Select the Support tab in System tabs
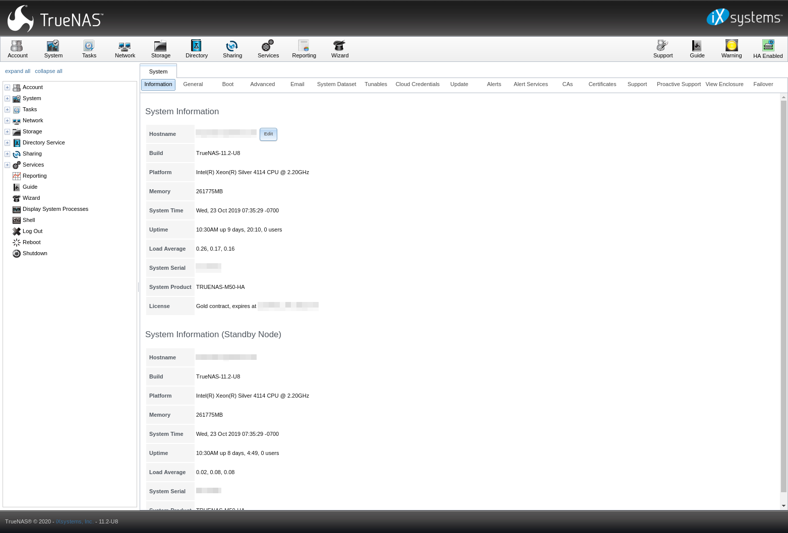The image size is (788, 533). coord(637,84)
